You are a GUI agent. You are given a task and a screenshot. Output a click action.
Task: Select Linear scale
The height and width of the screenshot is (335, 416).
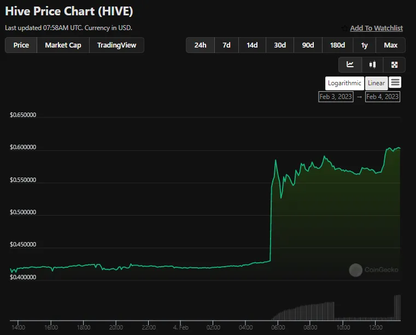[x=376, y=83]
